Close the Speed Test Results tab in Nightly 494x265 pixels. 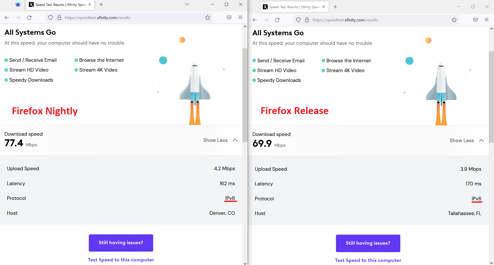pos(89,4)
